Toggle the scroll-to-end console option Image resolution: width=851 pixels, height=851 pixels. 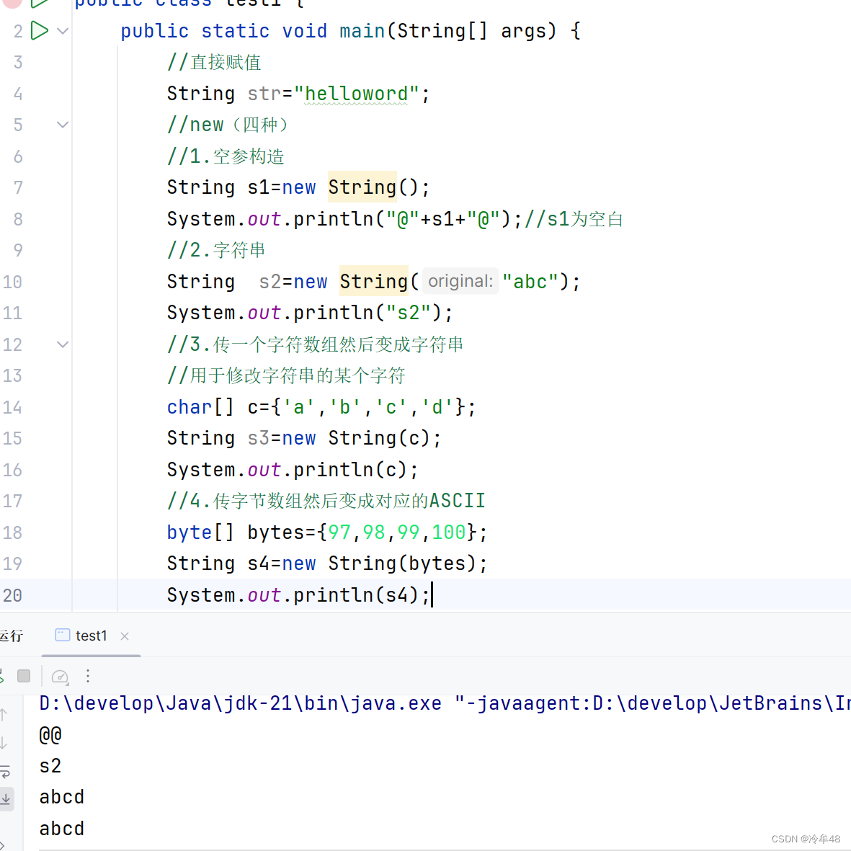(x=6, y=798)
